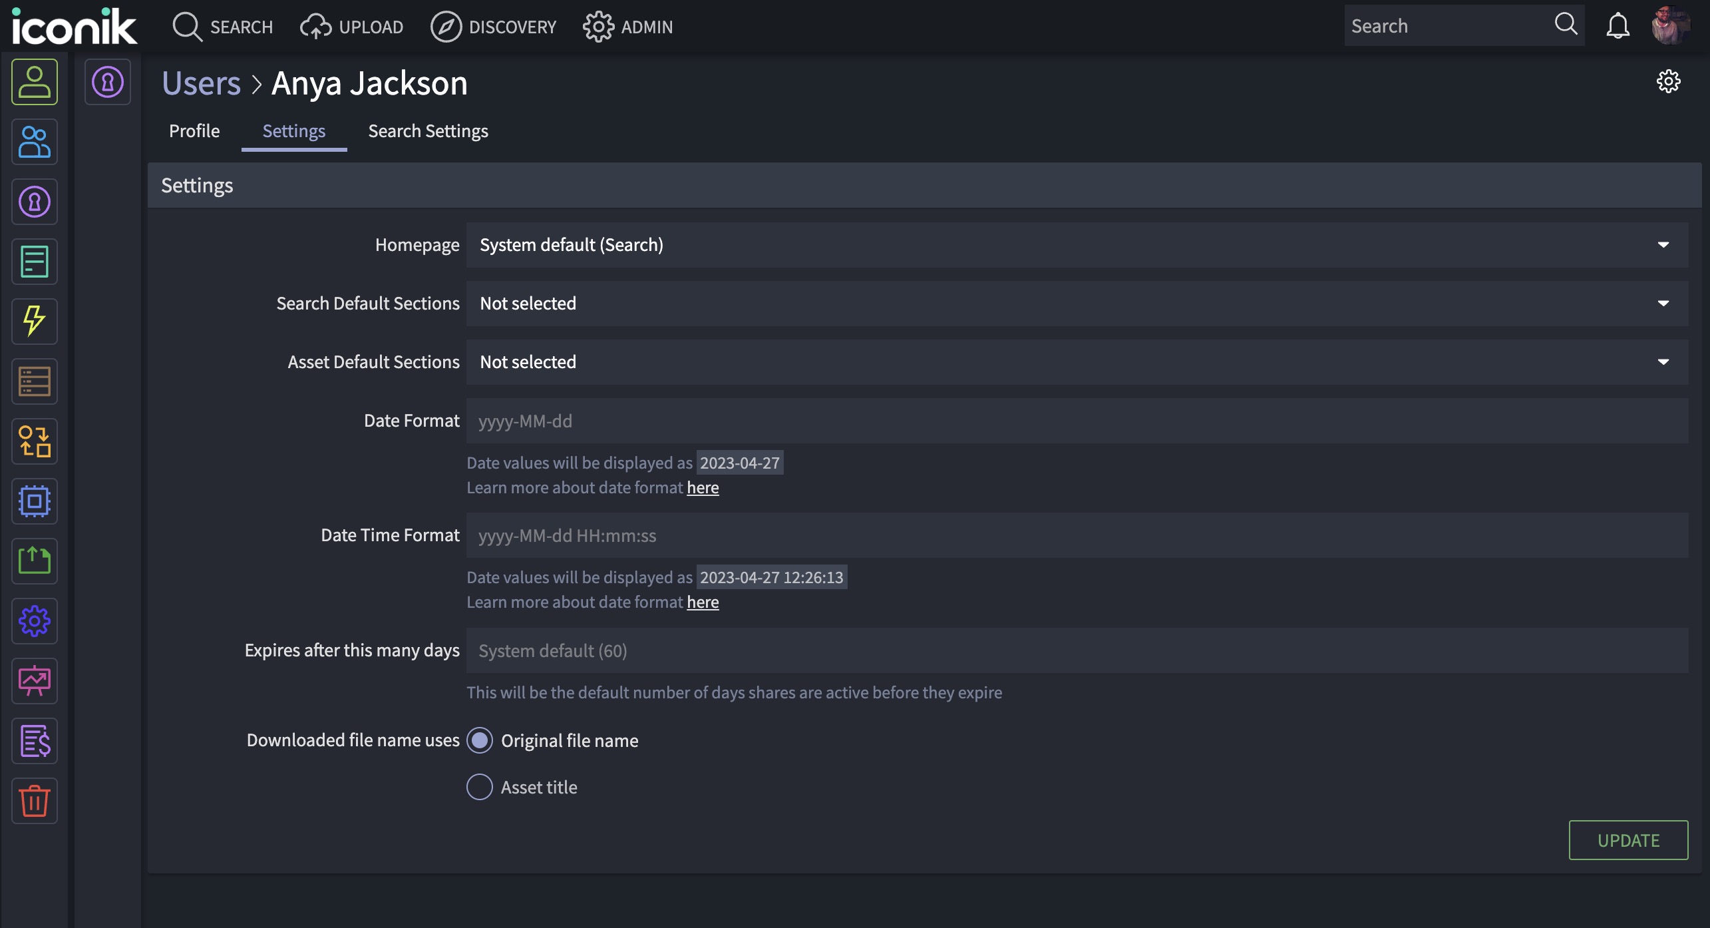Select the lightning Actions icon

pos(34,322)
